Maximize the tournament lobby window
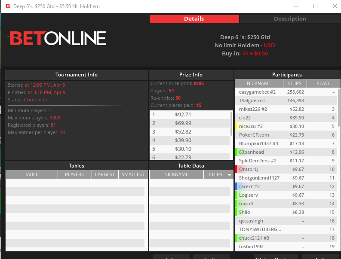 (x=315, y=6)
